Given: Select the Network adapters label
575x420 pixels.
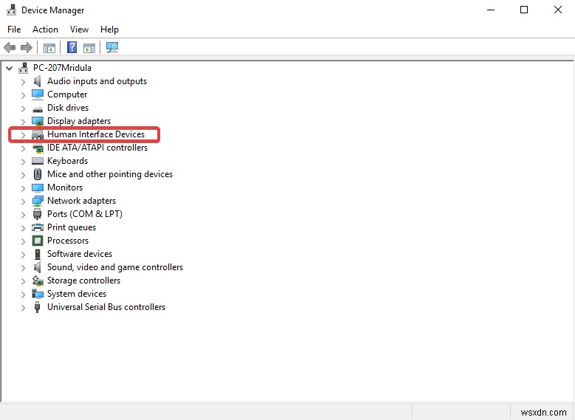Looking at the screenshot, I should (x=81, y=201).
